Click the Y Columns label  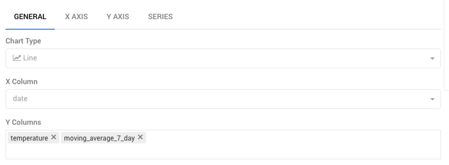tap(23, 122)
